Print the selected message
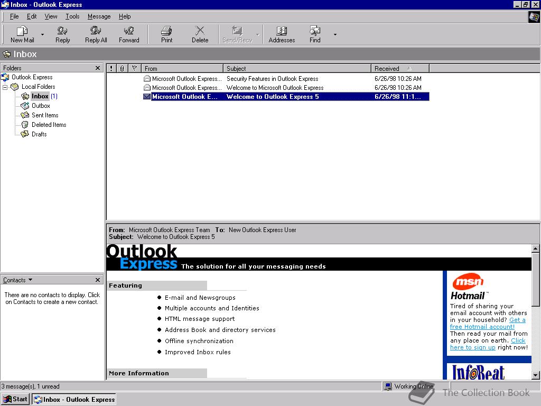This screenshot has width=541, height=406. tap(166, 34)
